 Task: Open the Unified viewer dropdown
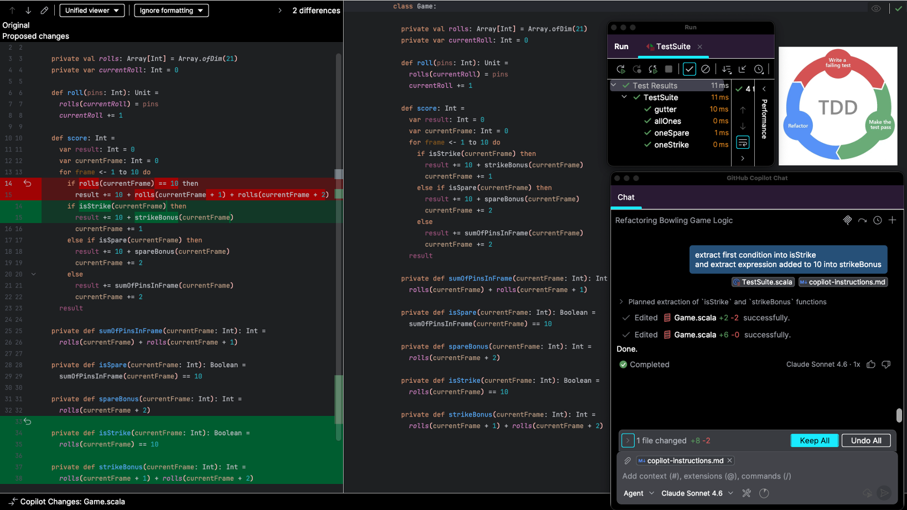click(x=92, y=11)
